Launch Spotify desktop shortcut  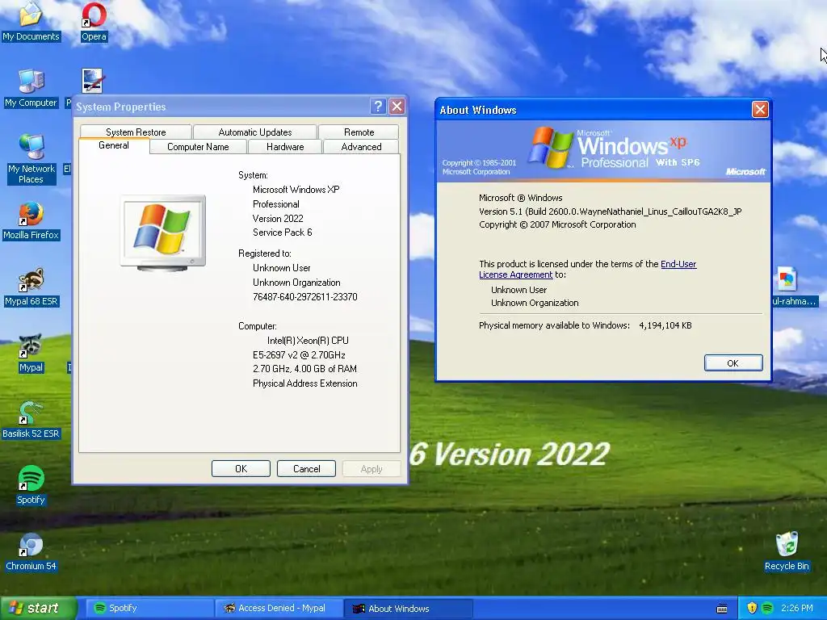coord(31,485)
